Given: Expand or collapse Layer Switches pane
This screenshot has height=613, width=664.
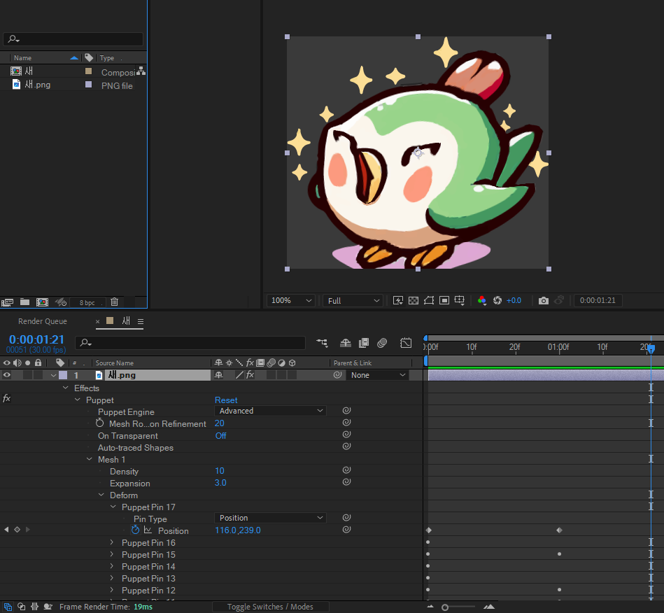Looking at the screenshot, I should coord(8,607).
